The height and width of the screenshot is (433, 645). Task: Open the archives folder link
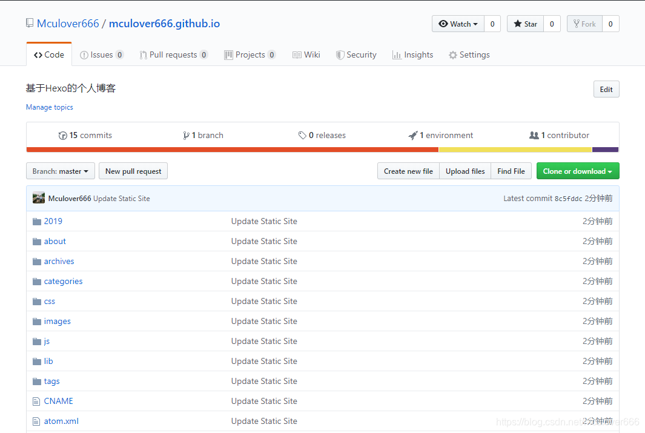[59, 261]
